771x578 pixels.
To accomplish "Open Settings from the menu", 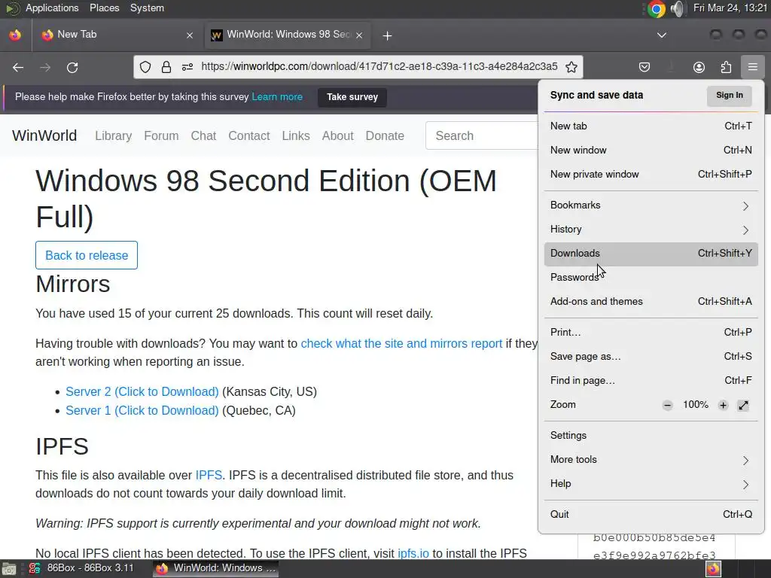I will point(651,436).
